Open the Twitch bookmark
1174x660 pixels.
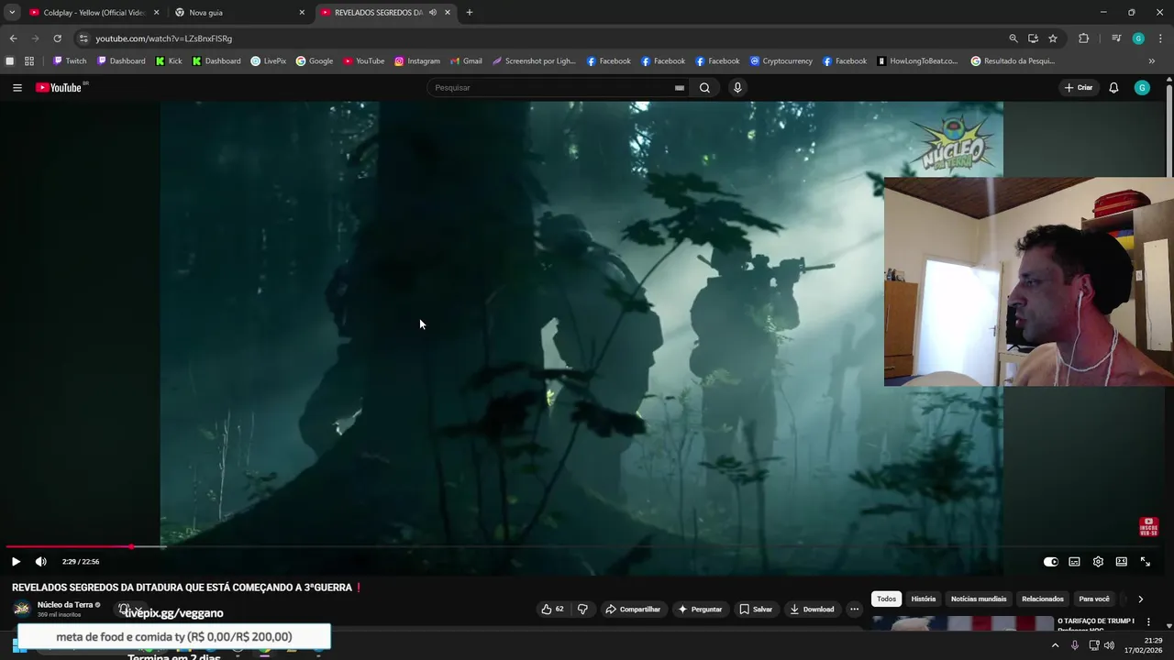click(x=70, y=61)
